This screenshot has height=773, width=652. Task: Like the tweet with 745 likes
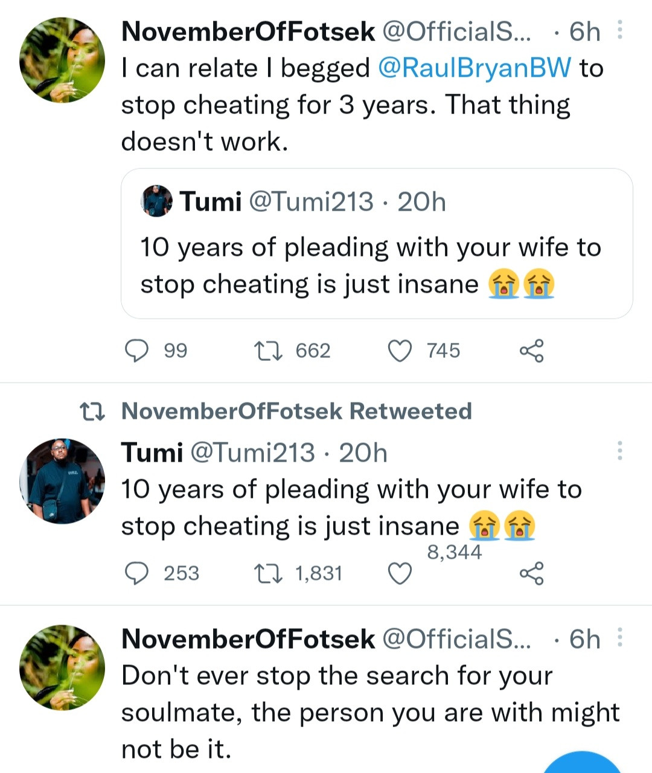399,351
